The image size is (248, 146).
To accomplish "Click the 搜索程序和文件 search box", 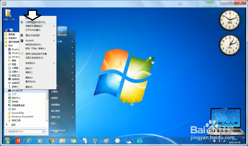I will (26, 132).
